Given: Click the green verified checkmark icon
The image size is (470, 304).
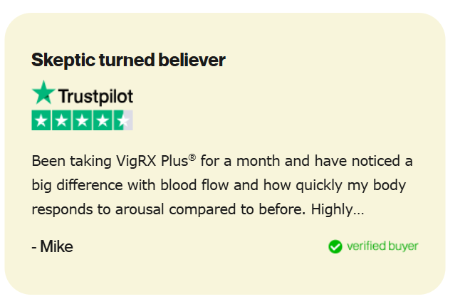Looking at the screenshot, I should (x=335, y=246).
